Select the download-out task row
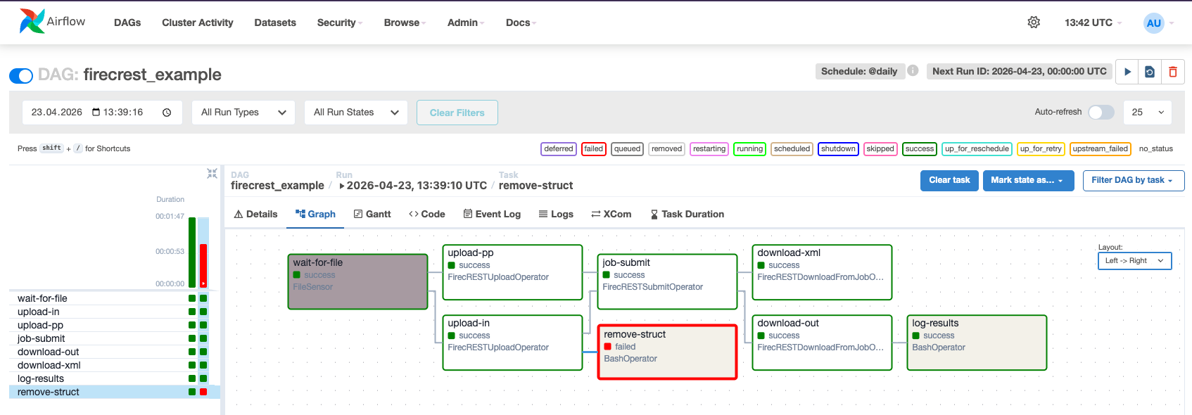This screenshot has width=1192, height=415. click(115, 352)
